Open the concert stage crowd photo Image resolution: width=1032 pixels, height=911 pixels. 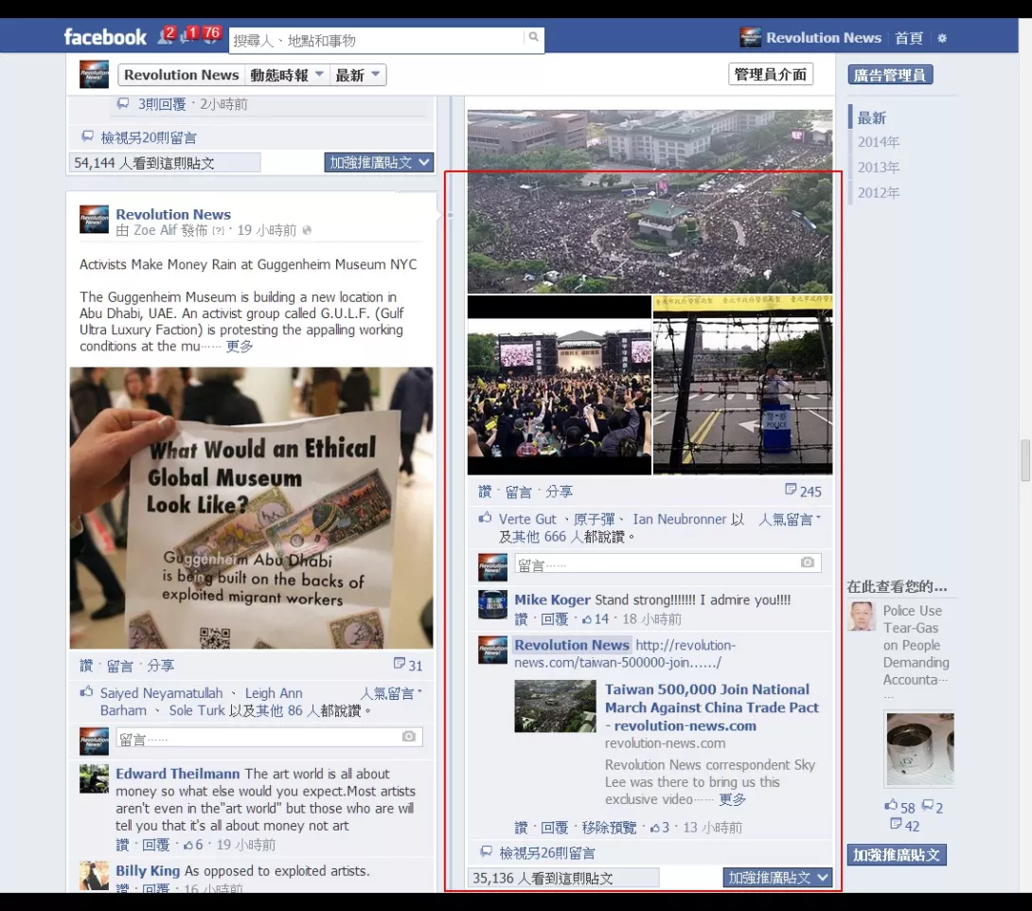560,385
